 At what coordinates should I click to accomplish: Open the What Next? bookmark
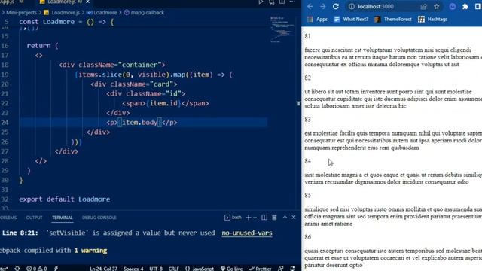coord(351,19)
